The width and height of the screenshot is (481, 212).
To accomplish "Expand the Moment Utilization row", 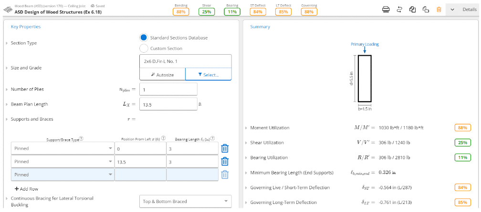I will point(246,128).
